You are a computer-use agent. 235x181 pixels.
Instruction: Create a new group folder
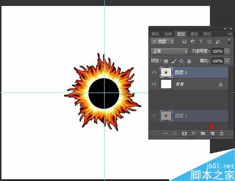pyautogui.click(x=203, y=133)
